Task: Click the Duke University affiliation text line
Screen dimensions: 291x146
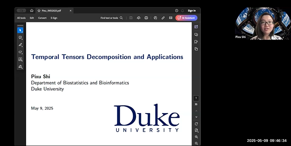Action: (x=47, y=89)
